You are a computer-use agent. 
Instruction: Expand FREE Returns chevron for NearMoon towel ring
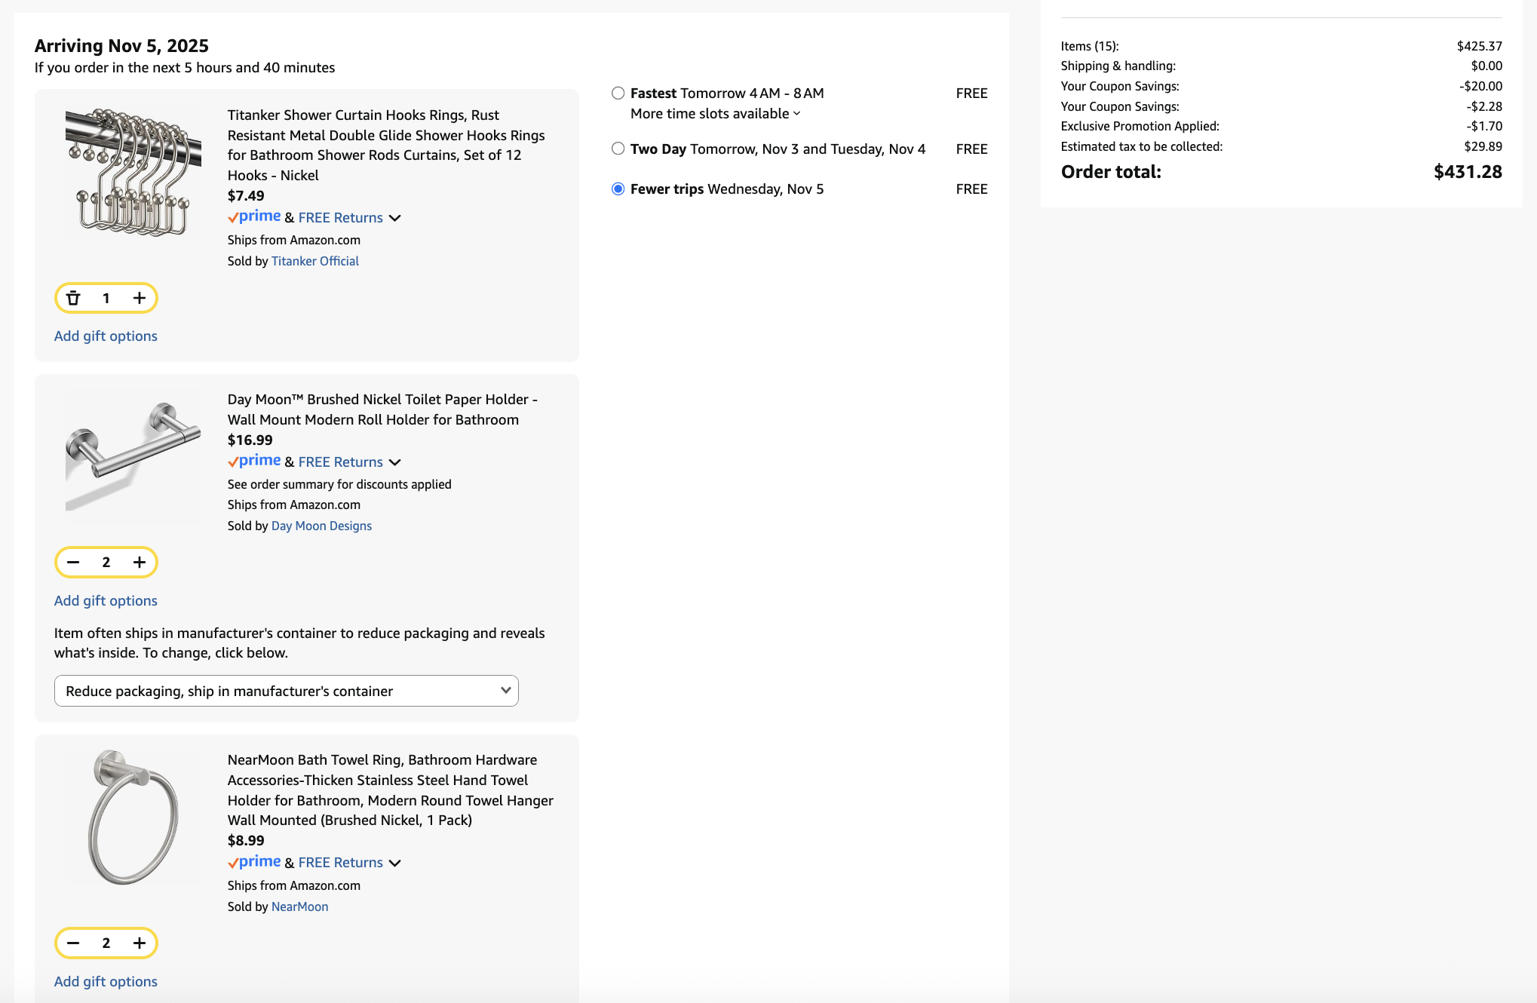(394, 863)
